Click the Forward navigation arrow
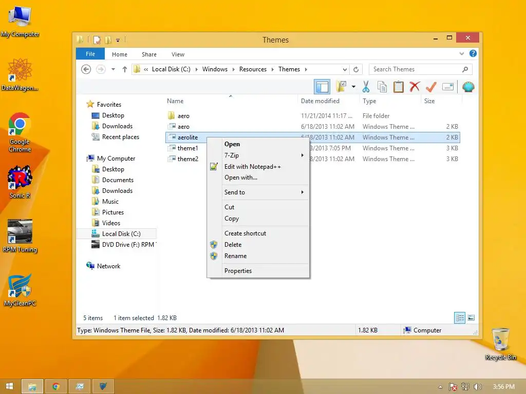The height and width of the screenshot is (394, 526). (x=101, y=69)
